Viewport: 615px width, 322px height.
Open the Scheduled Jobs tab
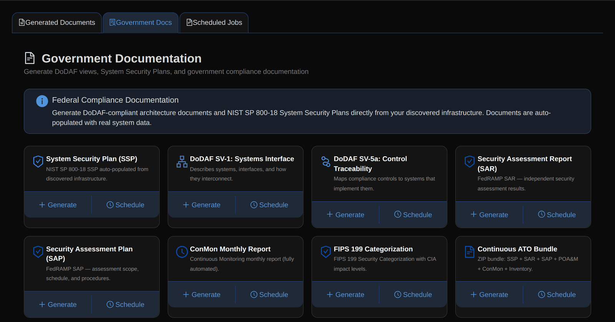tap(214, 23)
